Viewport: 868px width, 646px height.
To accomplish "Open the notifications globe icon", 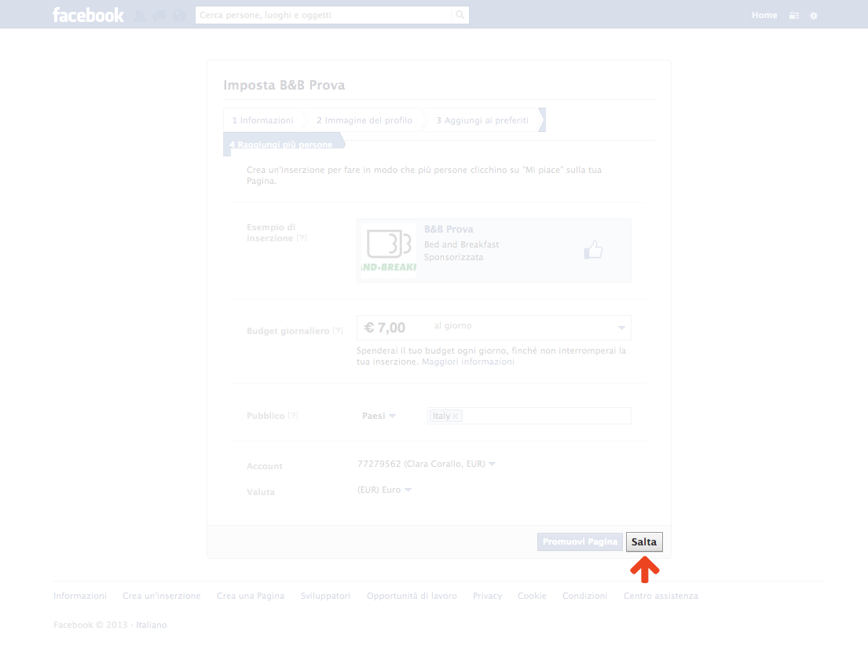I will pos(179,15).
